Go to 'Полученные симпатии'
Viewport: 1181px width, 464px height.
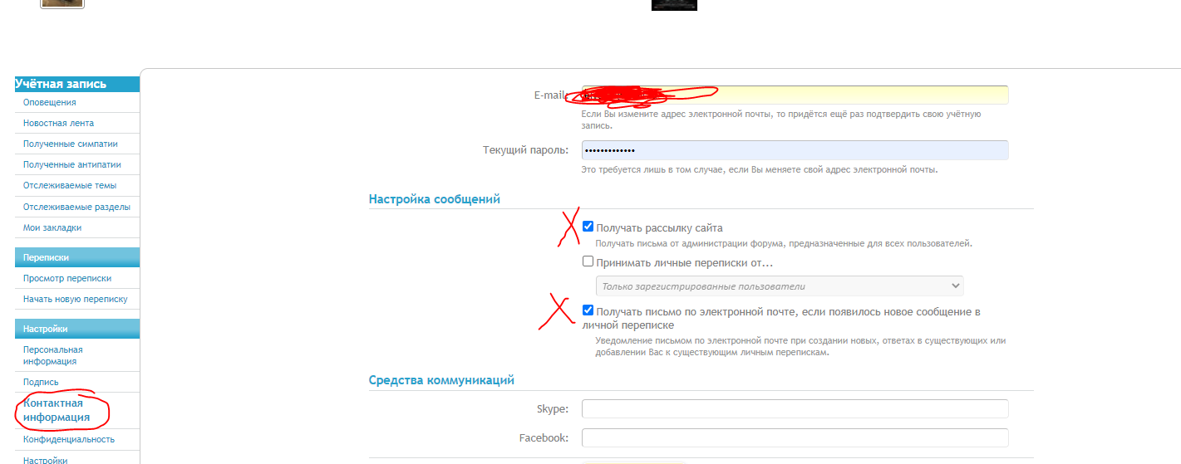[70, 144]
